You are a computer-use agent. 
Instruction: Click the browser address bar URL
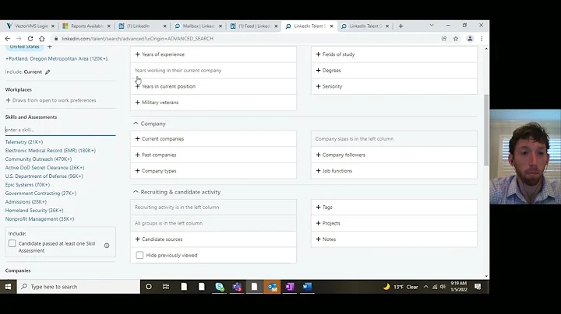[137, 39]
